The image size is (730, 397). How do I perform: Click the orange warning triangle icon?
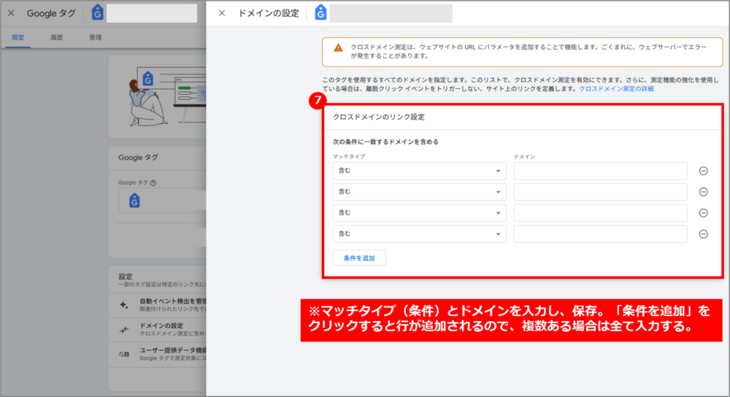click(339, 47)
